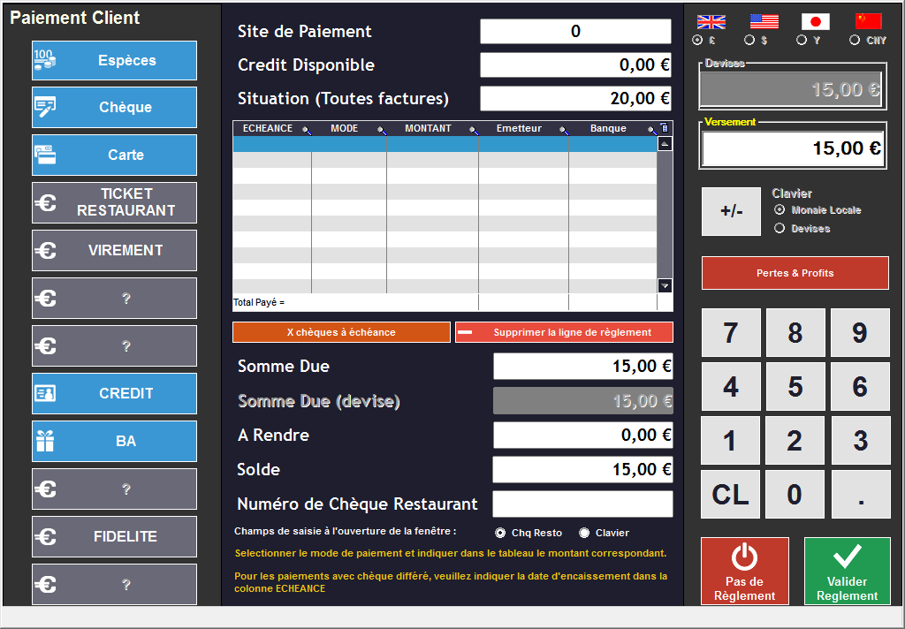Click the Japanese flag currency icon

[x=815, y=22]
